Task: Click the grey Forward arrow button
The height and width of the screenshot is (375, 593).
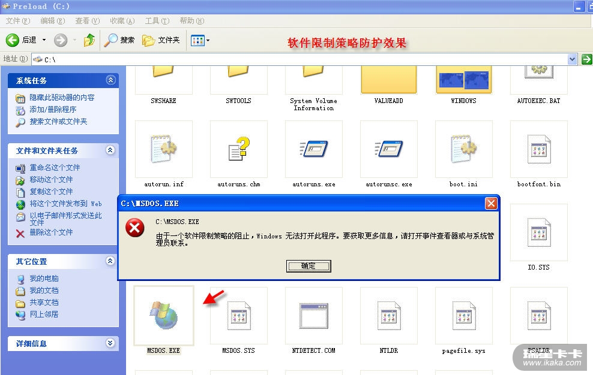Action: point(61,40)
